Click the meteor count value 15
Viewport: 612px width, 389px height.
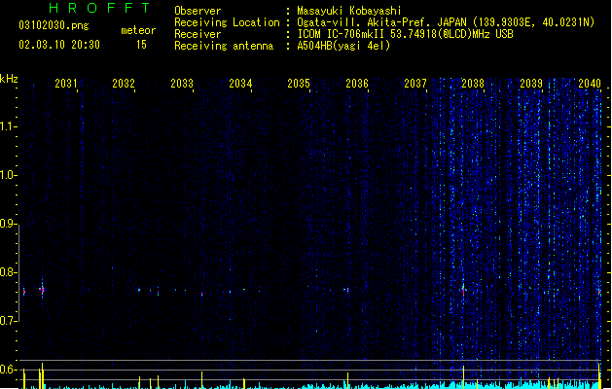141,45
